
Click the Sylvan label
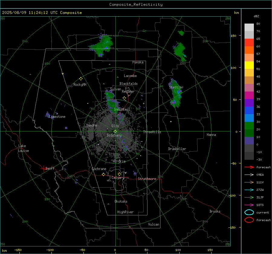115,89
